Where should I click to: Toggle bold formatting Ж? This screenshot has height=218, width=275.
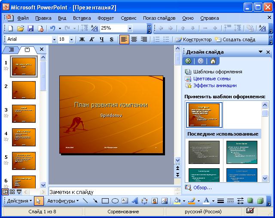click(x=82, y=39)
